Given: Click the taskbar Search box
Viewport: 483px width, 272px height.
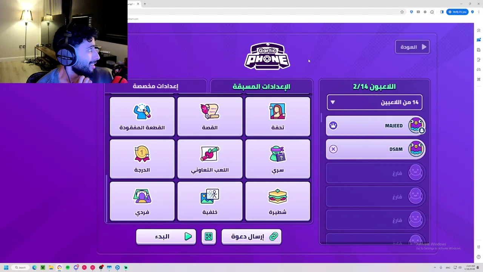Looking at the screenshot, I should point(20,267).
